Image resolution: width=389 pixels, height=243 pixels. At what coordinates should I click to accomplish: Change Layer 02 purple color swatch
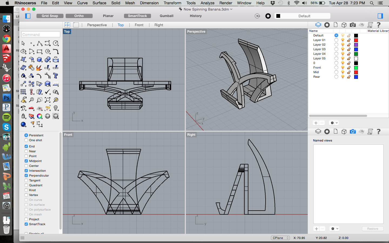pos(356,45)
